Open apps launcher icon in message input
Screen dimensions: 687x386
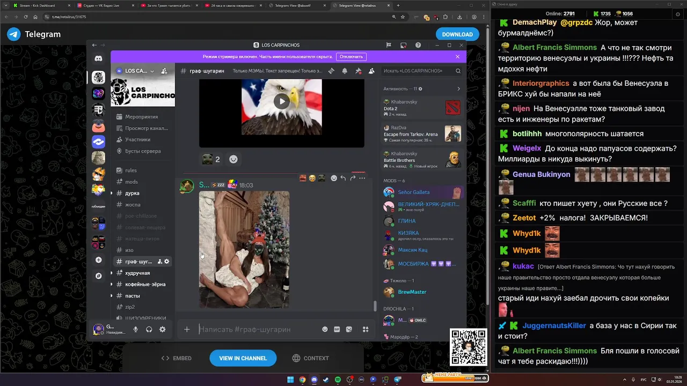pyautogui.click(x=366, y=329)
